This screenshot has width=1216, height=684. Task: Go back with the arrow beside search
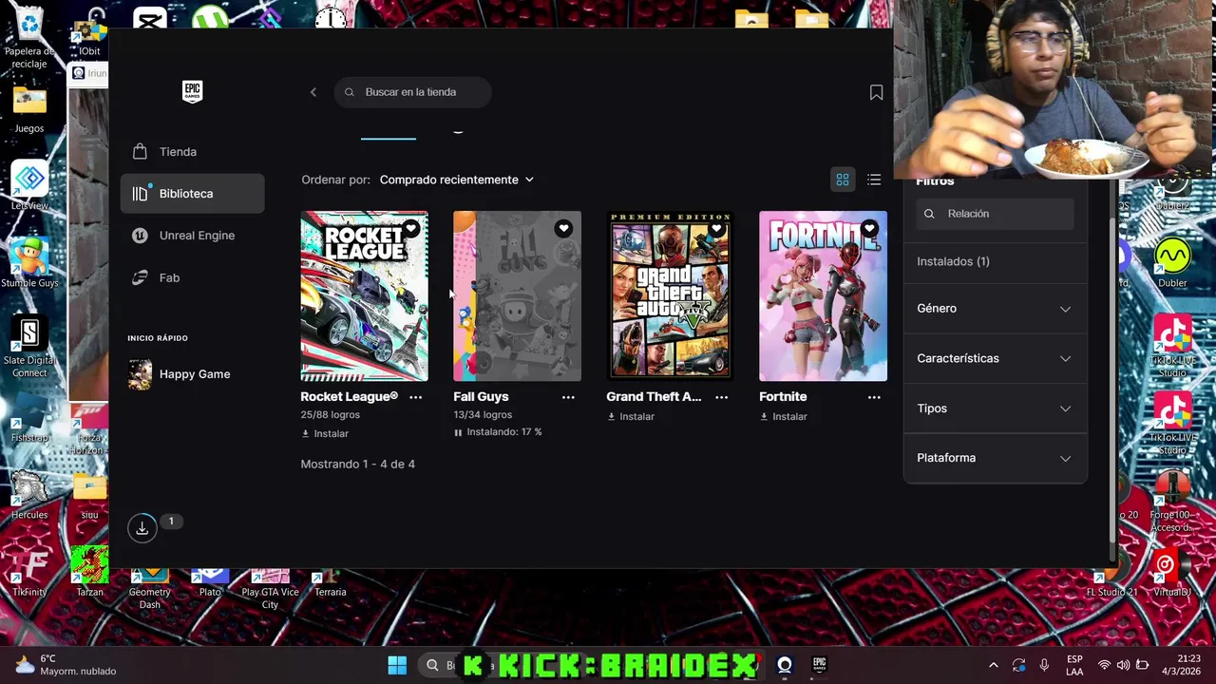(313, 92)
